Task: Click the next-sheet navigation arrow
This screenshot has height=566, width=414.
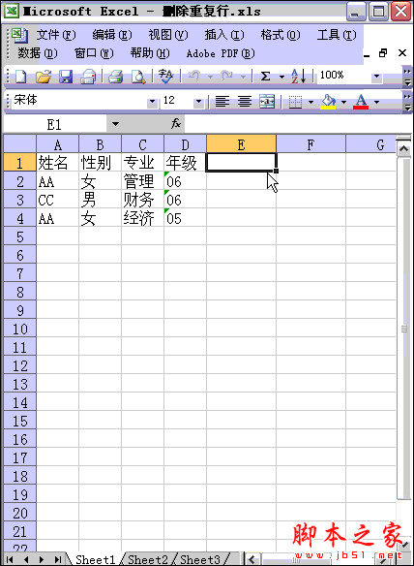Action: tap(42, 559)
